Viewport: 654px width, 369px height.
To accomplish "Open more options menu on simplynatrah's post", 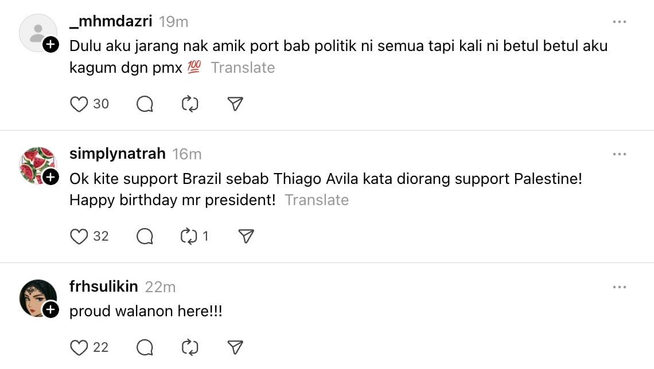I will [x=619, y=154].
